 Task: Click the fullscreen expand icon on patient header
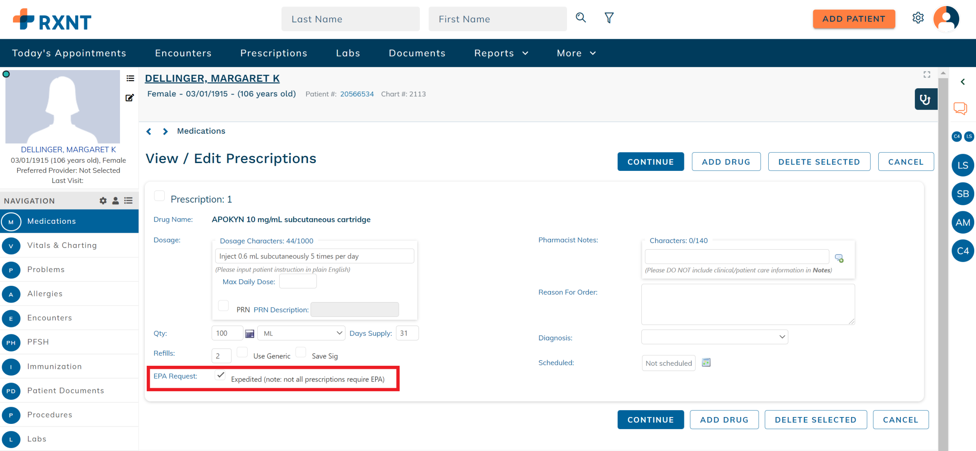click(x=927, y=74)
